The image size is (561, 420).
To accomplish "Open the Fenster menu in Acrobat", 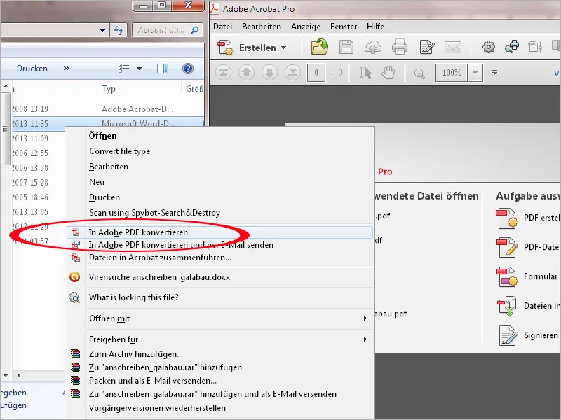I will coord(344,27).
